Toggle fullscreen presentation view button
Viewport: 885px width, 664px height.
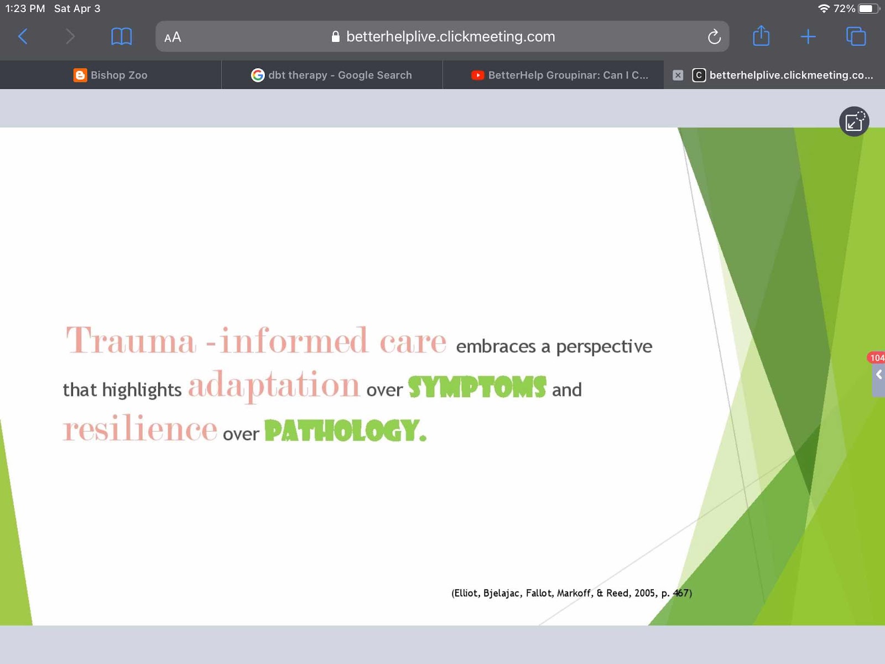tap(854, 121)
